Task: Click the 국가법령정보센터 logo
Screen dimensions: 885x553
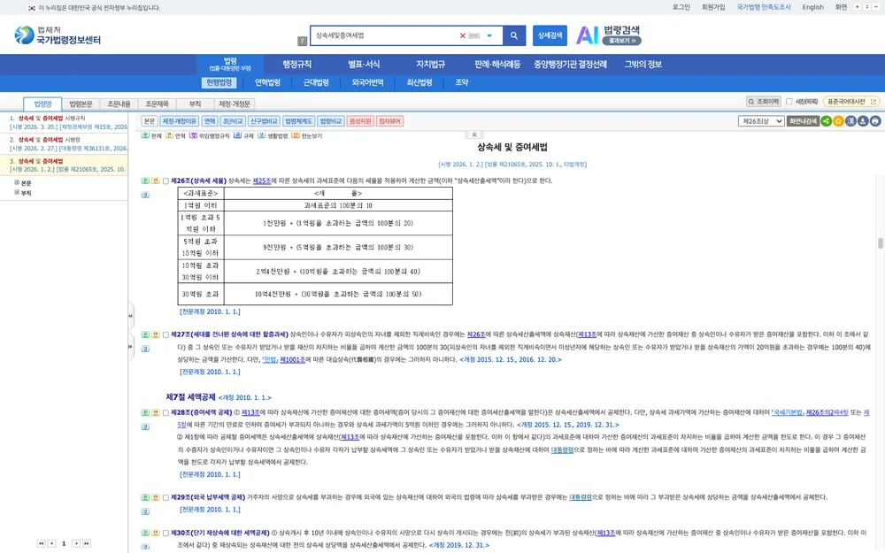Action: [58, 35]
